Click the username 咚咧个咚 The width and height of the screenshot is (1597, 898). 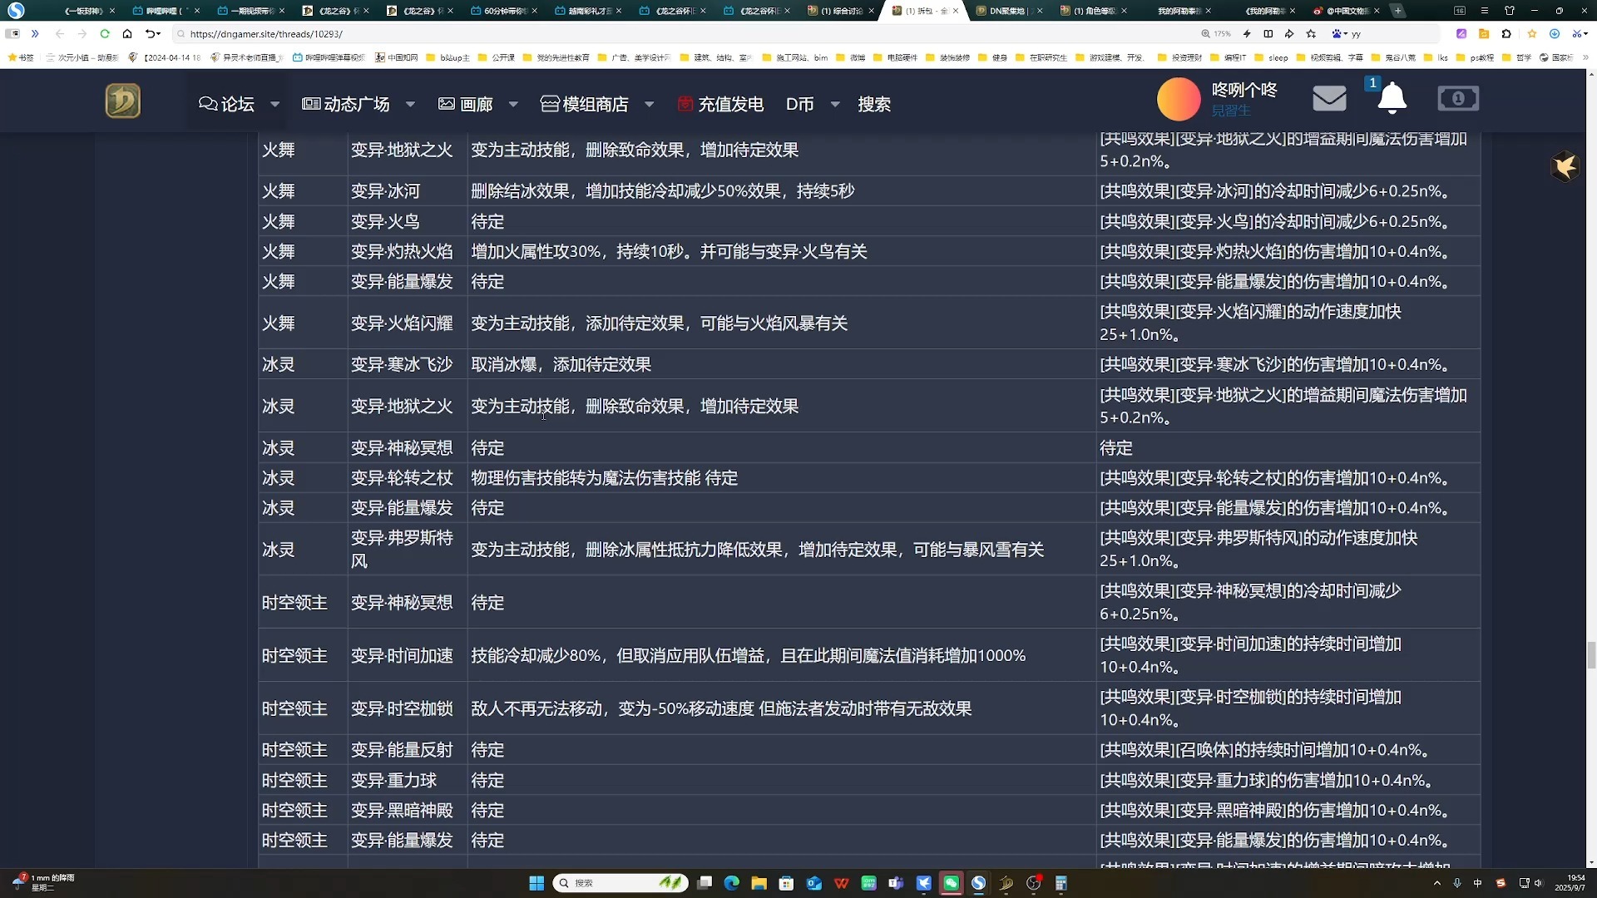[x=1243, y=90]
